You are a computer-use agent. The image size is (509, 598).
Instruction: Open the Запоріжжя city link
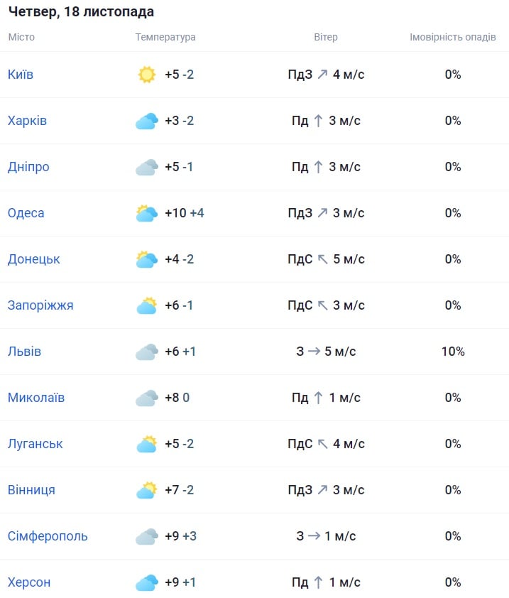click(x=40, y=305)
